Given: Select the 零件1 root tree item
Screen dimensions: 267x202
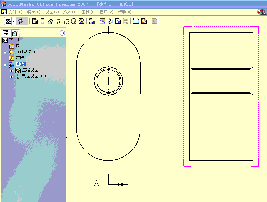Looking at the screenshot, I should click(x=14, y=40).
